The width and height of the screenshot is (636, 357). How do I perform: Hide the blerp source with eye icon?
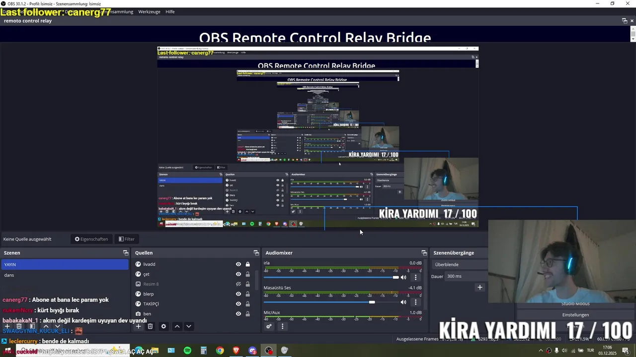pyautogui.click(x=238, y=294)
